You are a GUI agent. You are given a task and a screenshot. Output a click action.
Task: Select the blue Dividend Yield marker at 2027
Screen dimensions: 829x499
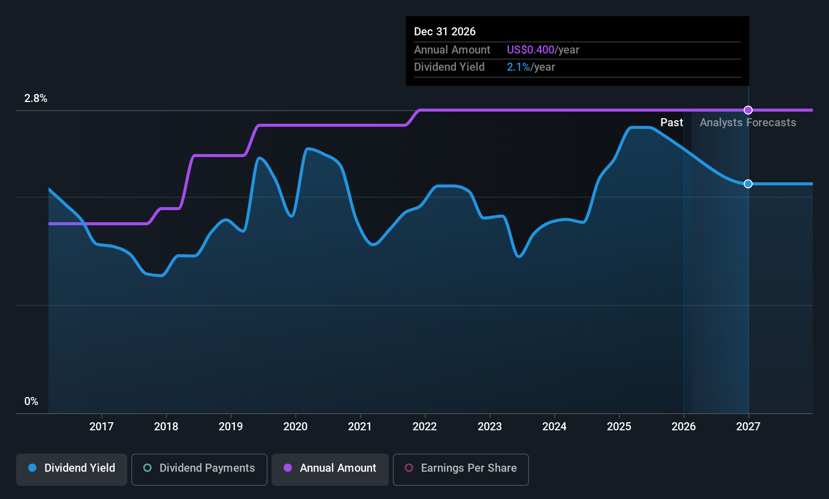(x=748, y=184)
